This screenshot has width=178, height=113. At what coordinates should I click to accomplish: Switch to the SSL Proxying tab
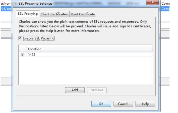(x=28, y=14)
